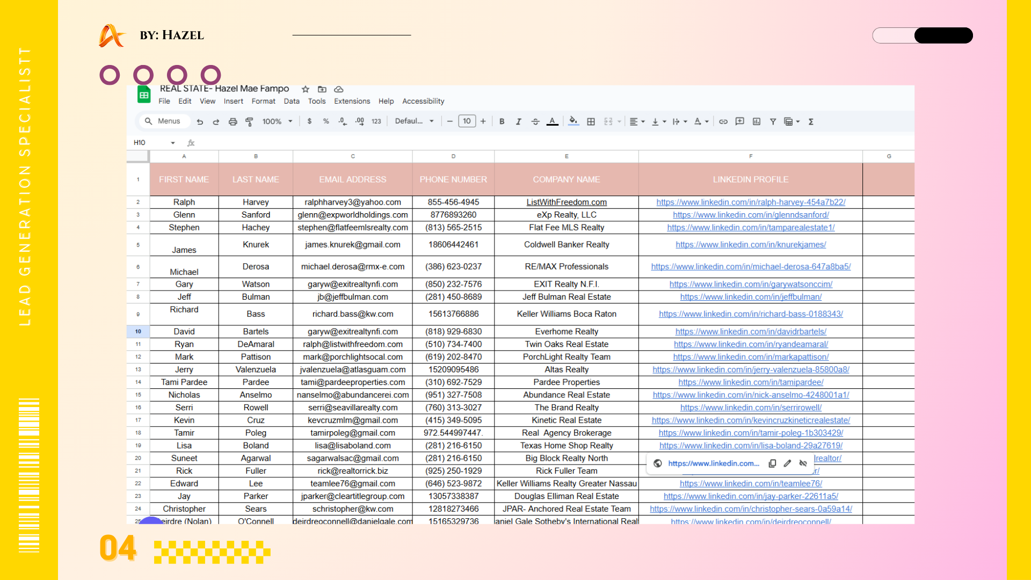
Task: Expand the H10 name box dropdown
Action: click(x=172, y=143)
